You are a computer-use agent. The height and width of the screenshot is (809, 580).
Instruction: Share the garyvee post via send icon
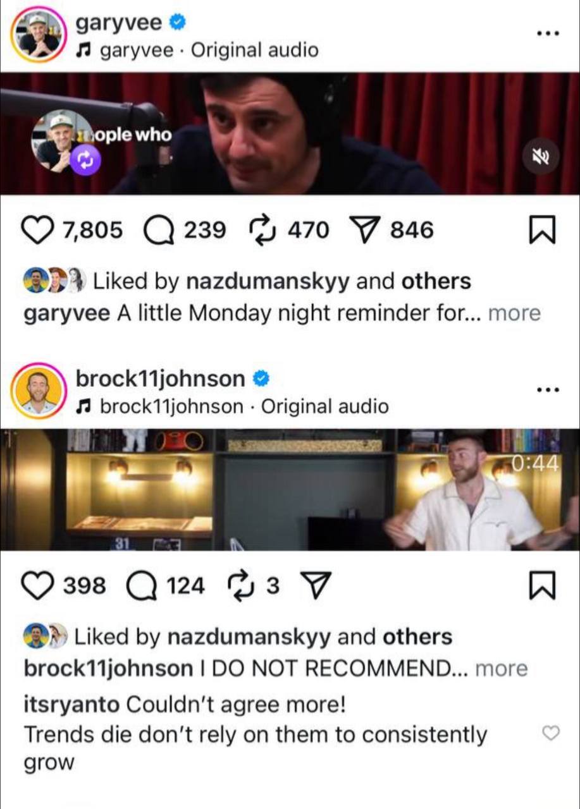pyautogui.click(x=366, y=231)
